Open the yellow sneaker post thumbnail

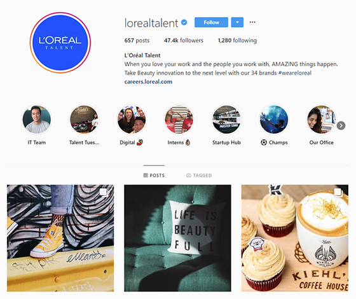60,238
